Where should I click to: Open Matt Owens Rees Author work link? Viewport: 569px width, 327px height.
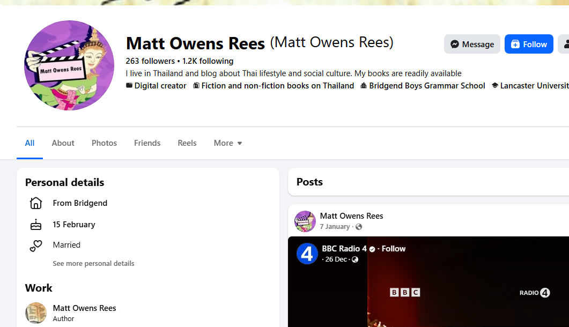[x=85, y=308]
